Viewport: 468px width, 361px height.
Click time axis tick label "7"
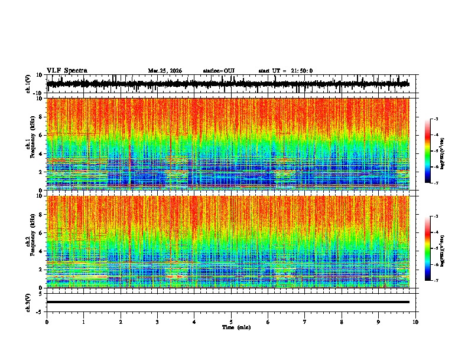pos(305,322)
